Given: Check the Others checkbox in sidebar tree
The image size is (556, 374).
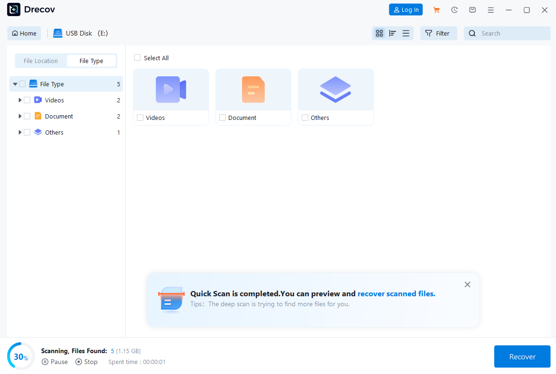Looking at the screenshot, I should [x=27, y=132].
